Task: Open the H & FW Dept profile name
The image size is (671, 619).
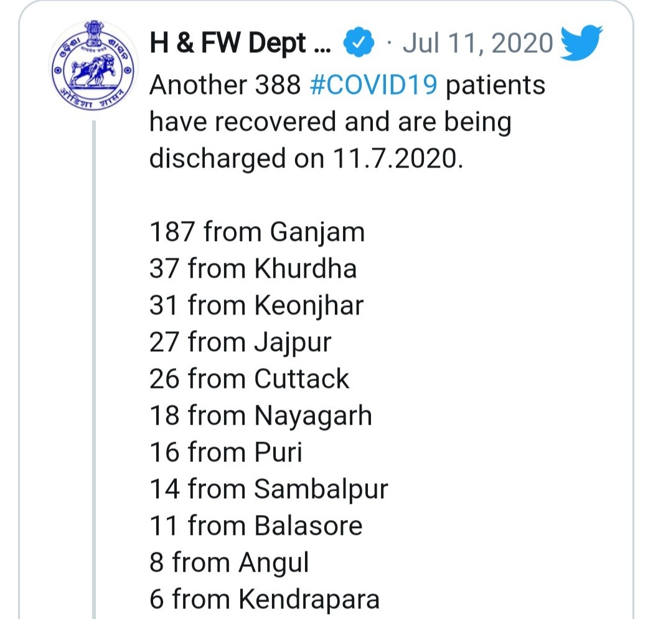Action: coord(240,43)
